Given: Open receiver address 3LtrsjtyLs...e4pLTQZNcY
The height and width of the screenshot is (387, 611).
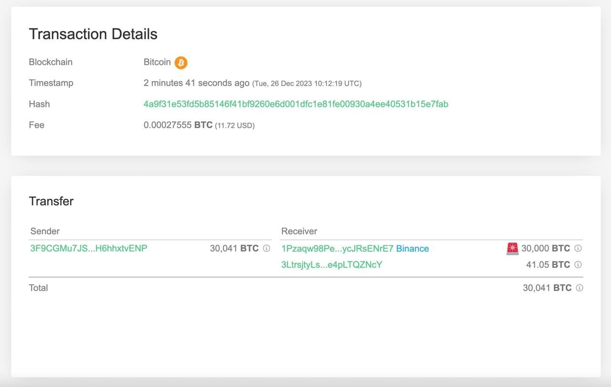Looking at the screenshot, I should (x=332, y=265).
